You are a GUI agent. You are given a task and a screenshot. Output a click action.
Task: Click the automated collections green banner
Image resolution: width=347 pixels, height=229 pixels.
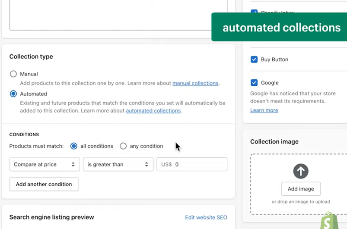[281, 28]
